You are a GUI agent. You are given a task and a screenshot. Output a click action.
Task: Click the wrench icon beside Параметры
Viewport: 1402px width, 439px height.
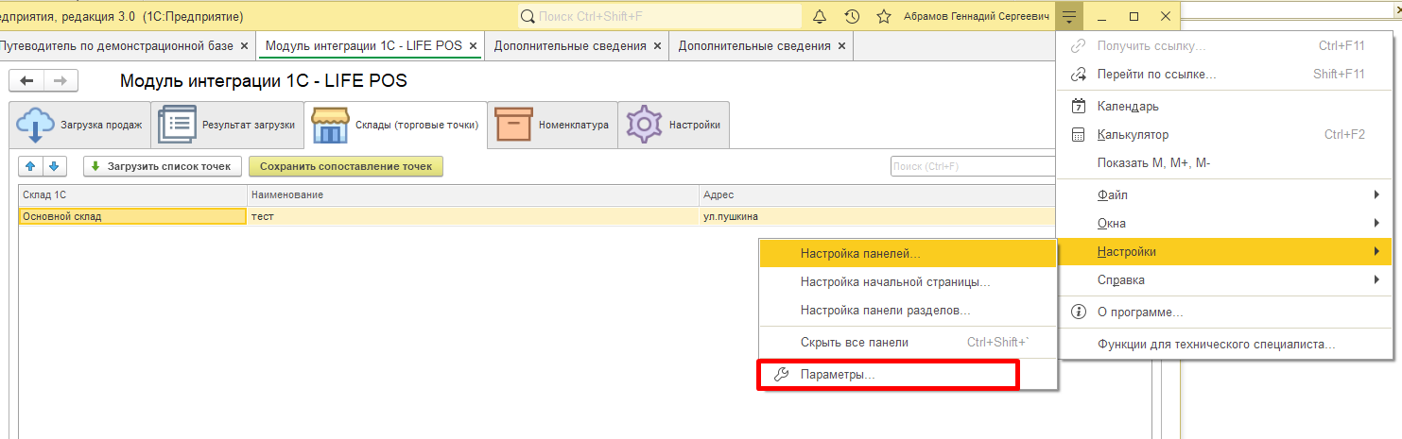click(781, 375)
